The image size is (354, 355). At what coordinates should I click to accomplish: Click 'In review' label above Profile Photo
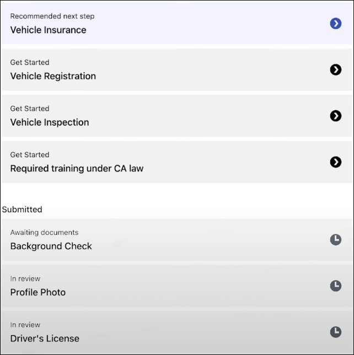coord(25,278)
